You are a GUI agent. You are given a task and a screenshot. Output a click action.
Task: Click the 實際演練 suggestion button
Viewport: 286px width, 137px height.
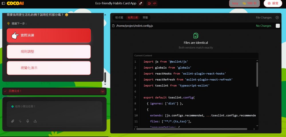pyautogui.click(x=49, y=35)
